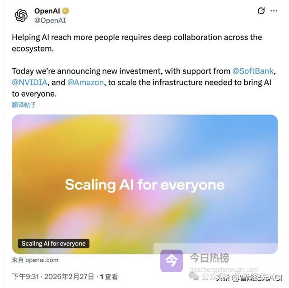Open the @Amazon mention
The height and width of the screenshot is (288, 289).
click(85, 82)
